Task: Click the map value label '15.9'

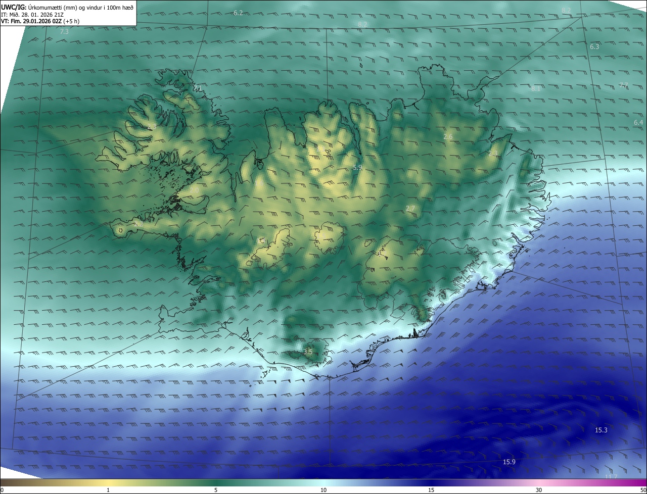Action: 509,462
